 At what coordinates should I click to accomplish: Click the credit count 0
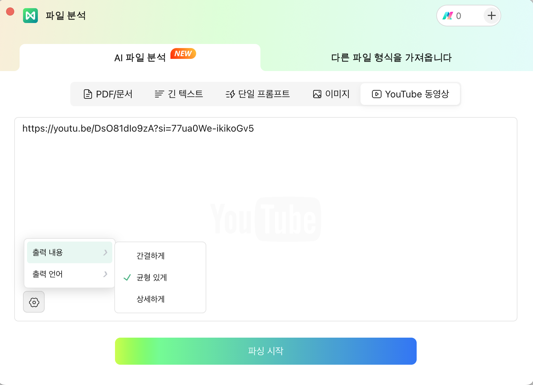point(459,16)
